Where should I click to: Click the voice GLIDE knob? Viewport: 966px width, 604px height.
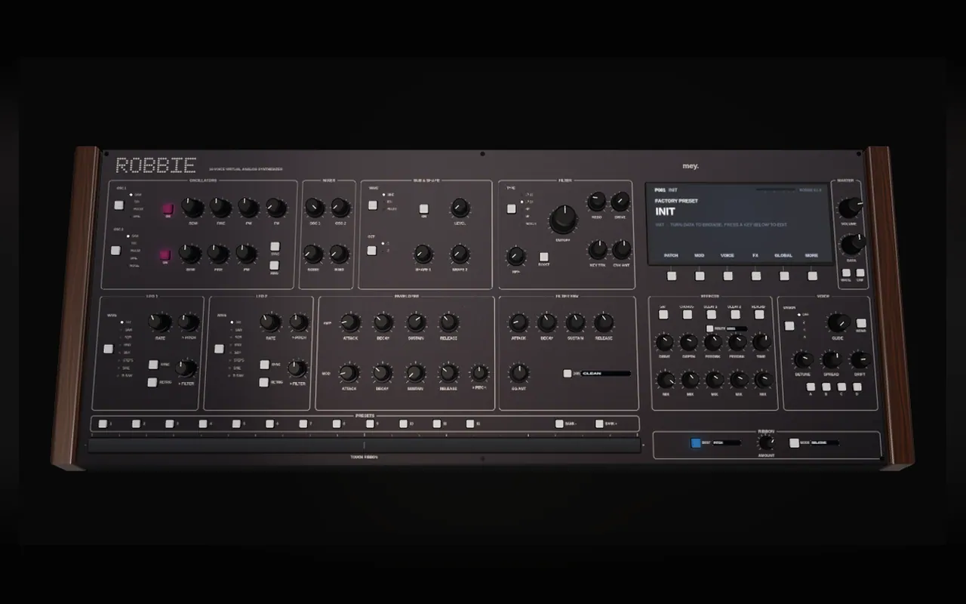838,323
